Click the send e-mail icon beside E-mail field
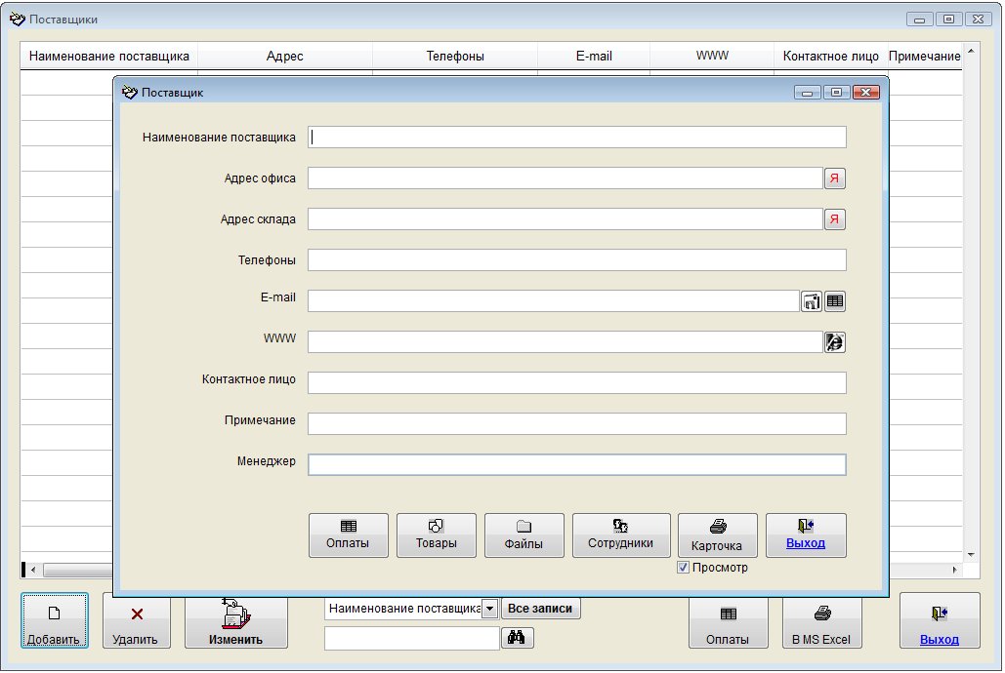The width and height of the screenshot is (1005, 673). (x=811, y=301)
